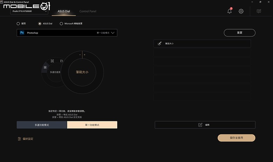273x162 pixels.
Task: Click the plus sign on the dial ring
Action: (x=85, y=55)
